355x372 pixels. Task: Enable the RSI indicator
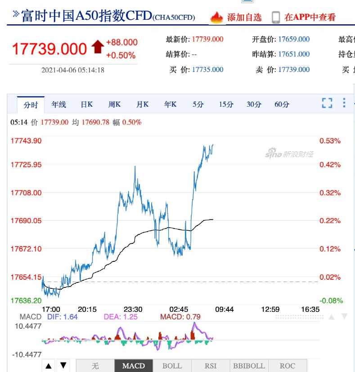(211, 366)
